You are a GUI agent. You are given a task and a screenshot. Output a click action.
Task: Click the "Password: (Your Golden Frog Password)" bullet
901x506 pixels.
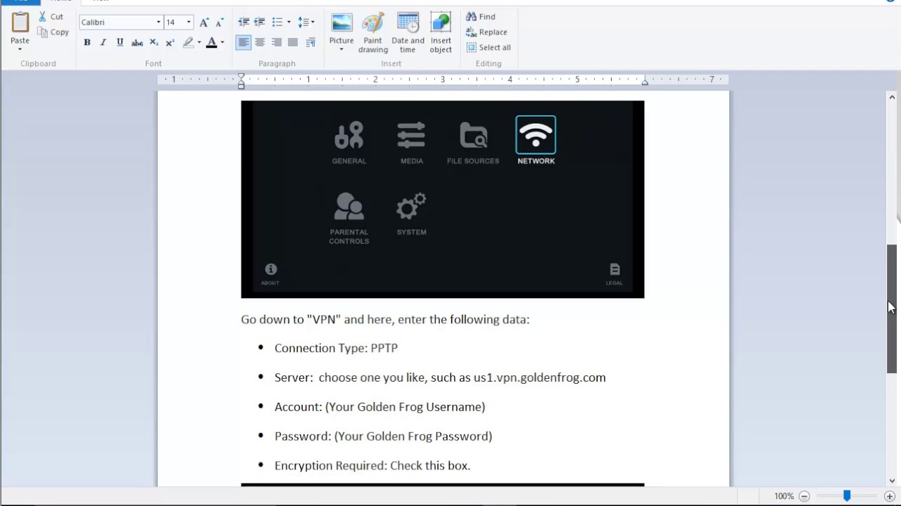383,436
